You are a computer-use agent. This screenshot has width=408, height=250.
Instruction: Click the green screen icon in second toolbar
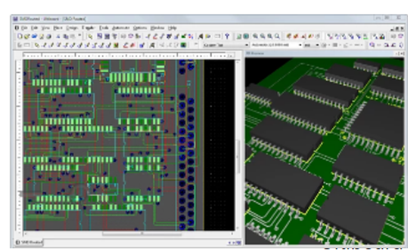pyautogui.click(x=184, y=45)
